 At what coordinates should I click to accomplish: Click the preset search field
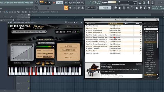(x=151, y=29)
